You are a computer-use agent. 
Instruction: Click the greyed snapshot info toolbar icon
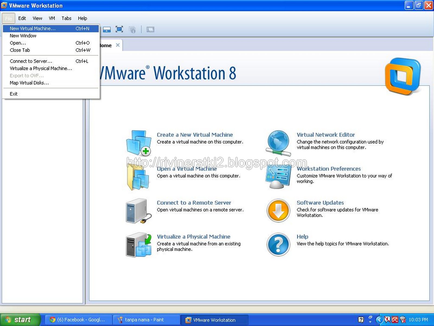[x=132, y=29]
